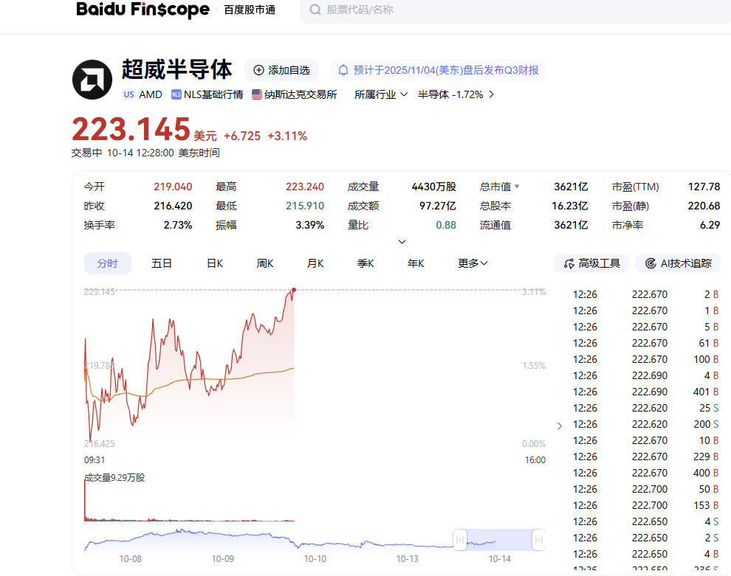The width and height of the screenshot is (731, 576).
Task: Click the 添加自选 plus button
Action: pyautogui.click(x=281, y=70)
